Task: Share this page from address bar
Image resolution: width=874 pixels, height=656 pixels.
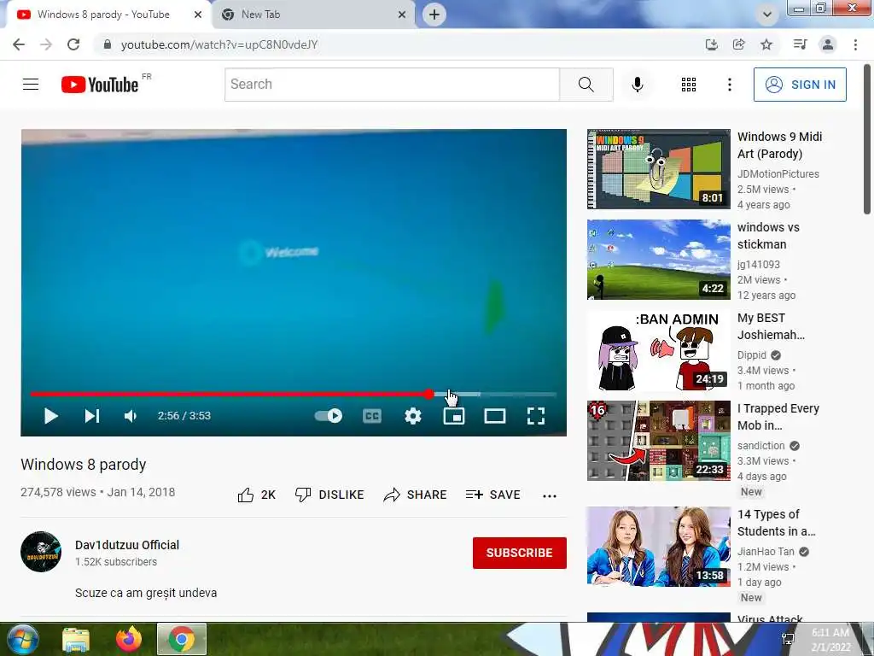Action: 739,44
